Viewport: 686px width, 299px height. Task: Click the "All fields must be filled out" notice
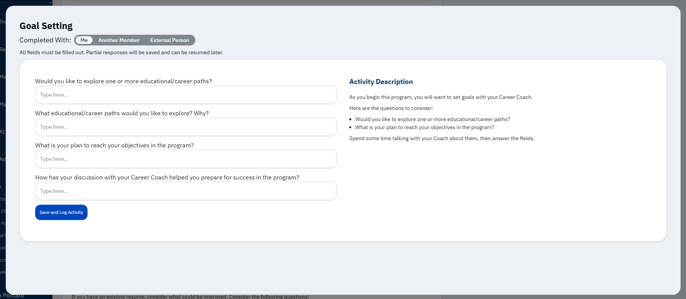(121, 52)
